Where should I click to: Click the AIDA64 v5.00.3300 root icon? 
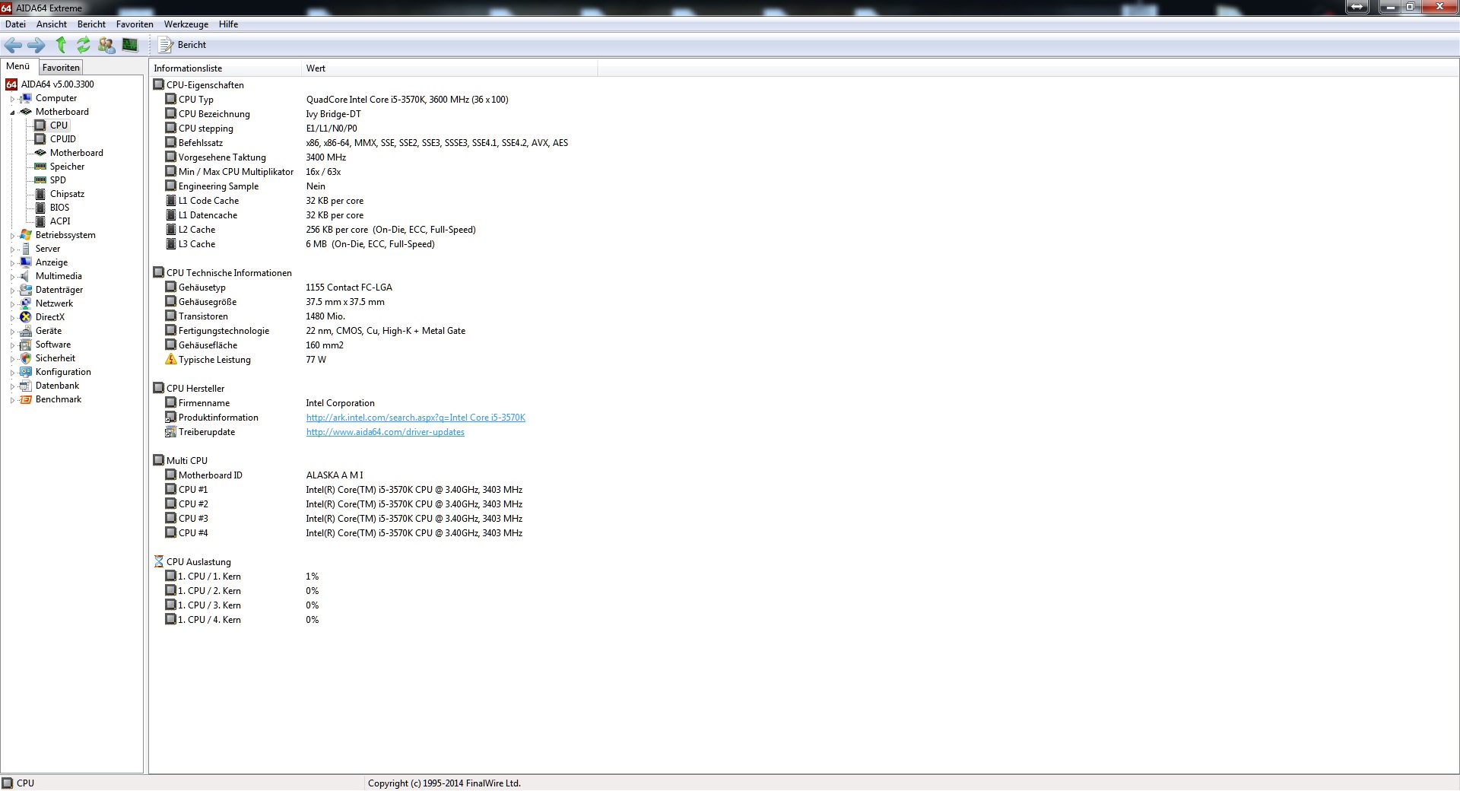click(x=11, y=84)
